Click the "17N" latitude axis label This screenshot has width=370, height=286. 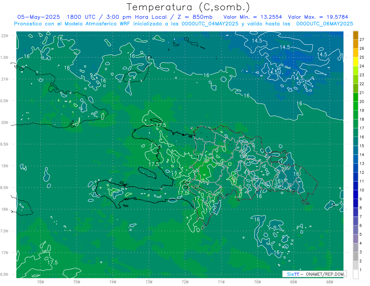[5, 253]
